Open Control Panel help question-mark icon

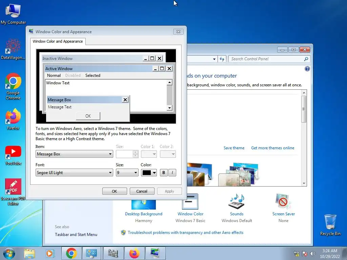307,69
